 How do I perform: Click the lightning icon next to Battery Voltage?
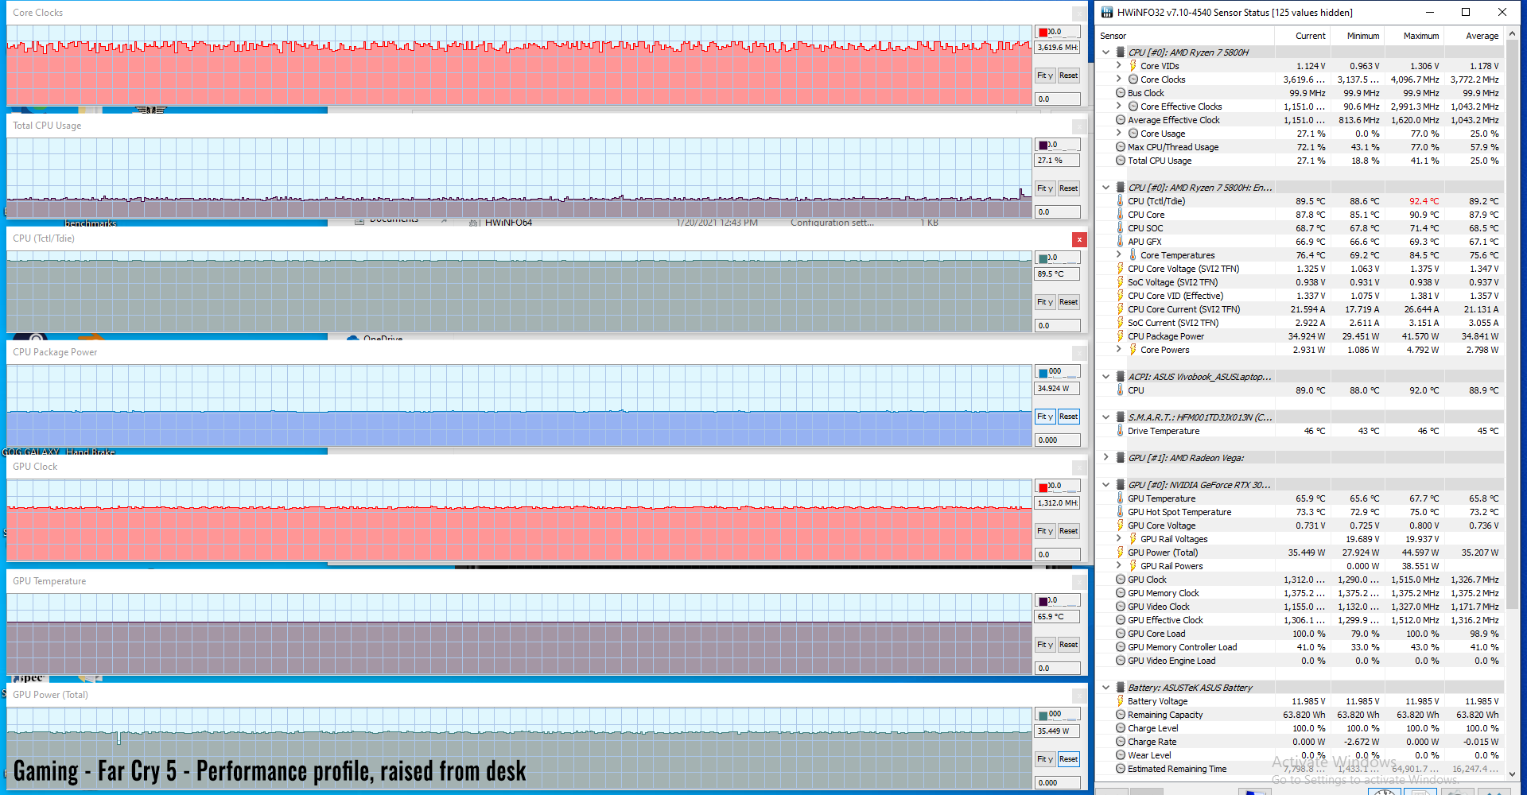pos(1121,701)
